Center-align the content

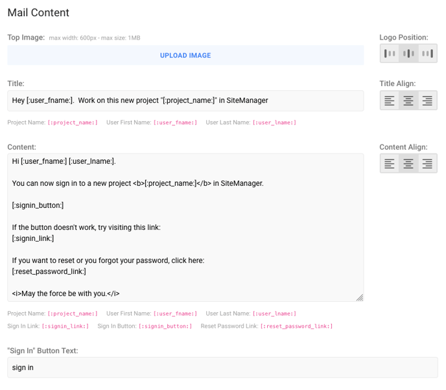408,163
